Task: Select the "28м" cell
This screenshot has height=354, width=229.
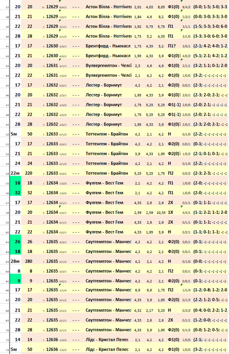Action: tap(15, 261)
